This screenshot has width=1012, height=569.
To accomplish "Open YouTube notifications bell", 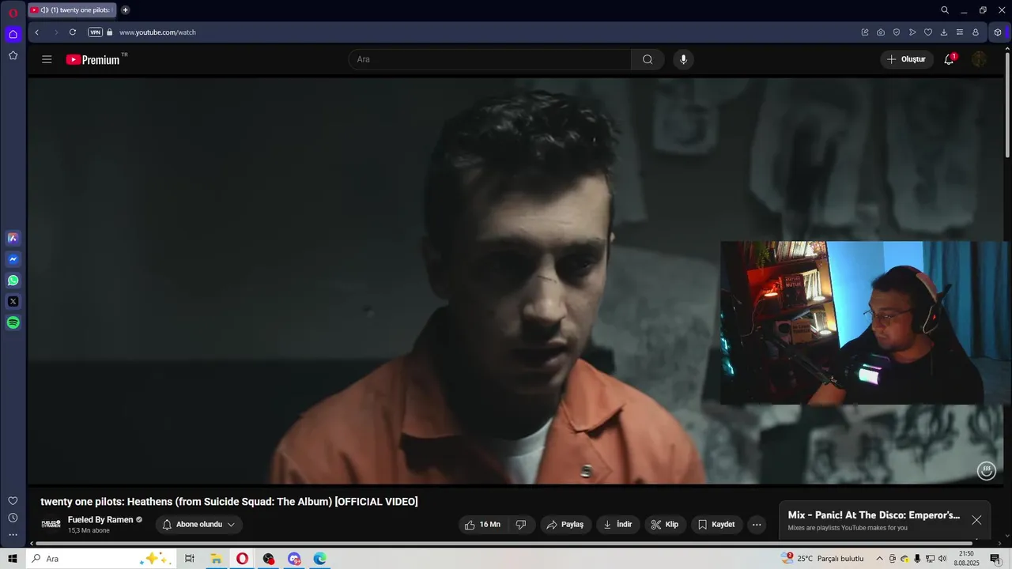I will [x=950, y=59].
